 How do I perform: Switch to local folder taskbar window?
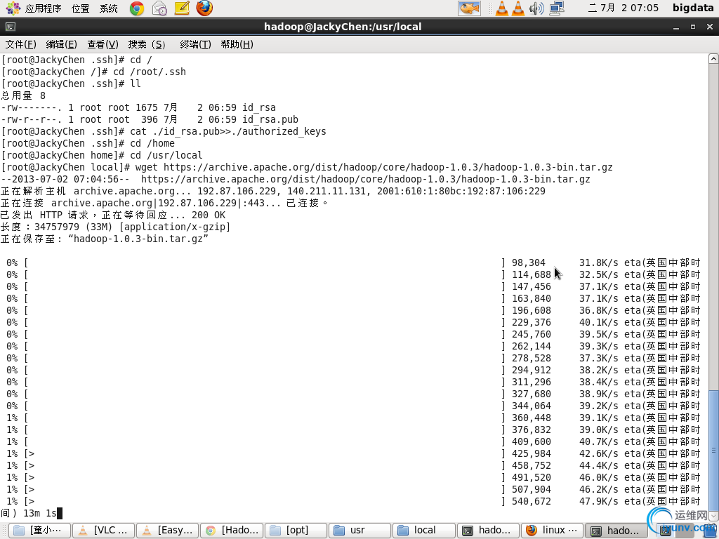click(x=424, y=531)
